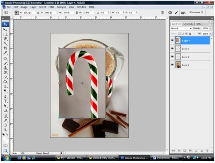The width and height of the screenshot is (215, 163).
Task: Select the Type tool
Action: click(x=5, y=101)
